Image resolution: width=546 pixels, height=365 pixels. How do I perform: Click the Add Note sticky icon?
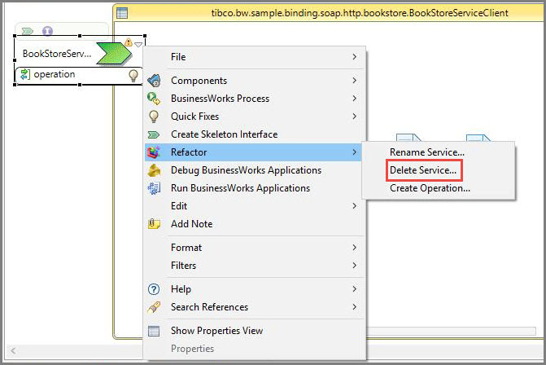coord(154,224)
